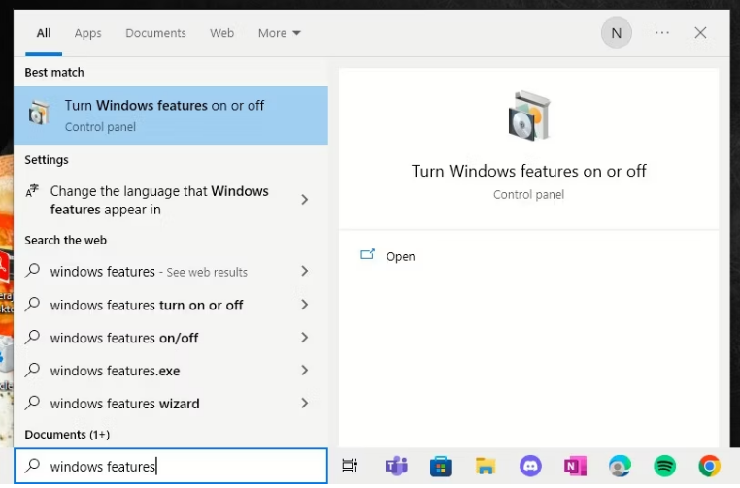Open the three-dot options menu
740x488 pixels.
click(x=662, y=33)
